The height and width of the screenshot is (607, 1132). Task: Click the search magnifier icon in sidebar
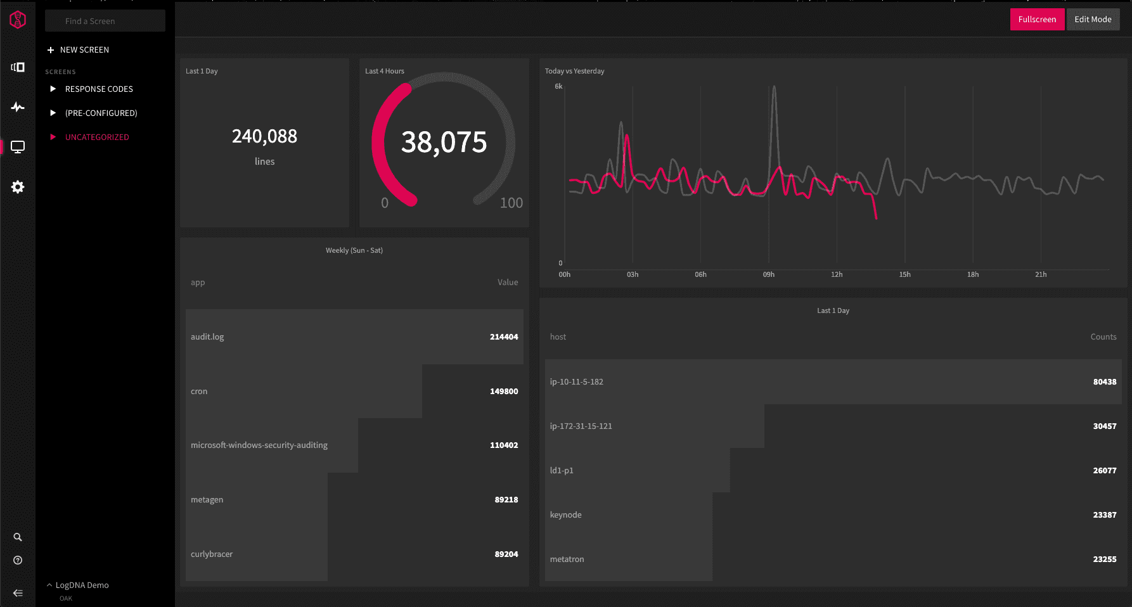click(18, 537)
